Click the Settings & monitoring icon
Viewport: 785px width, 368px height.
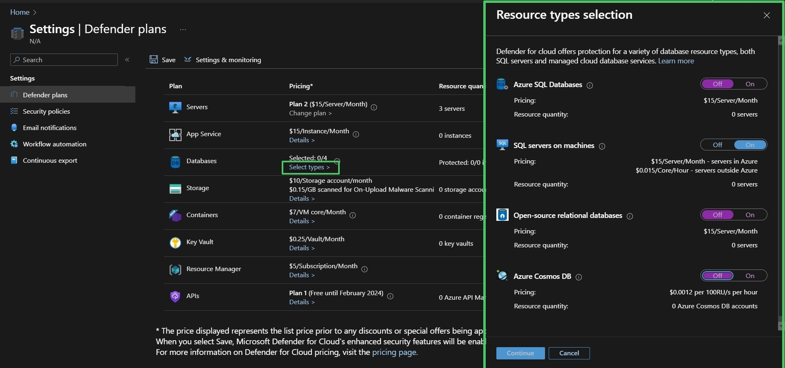188,60
